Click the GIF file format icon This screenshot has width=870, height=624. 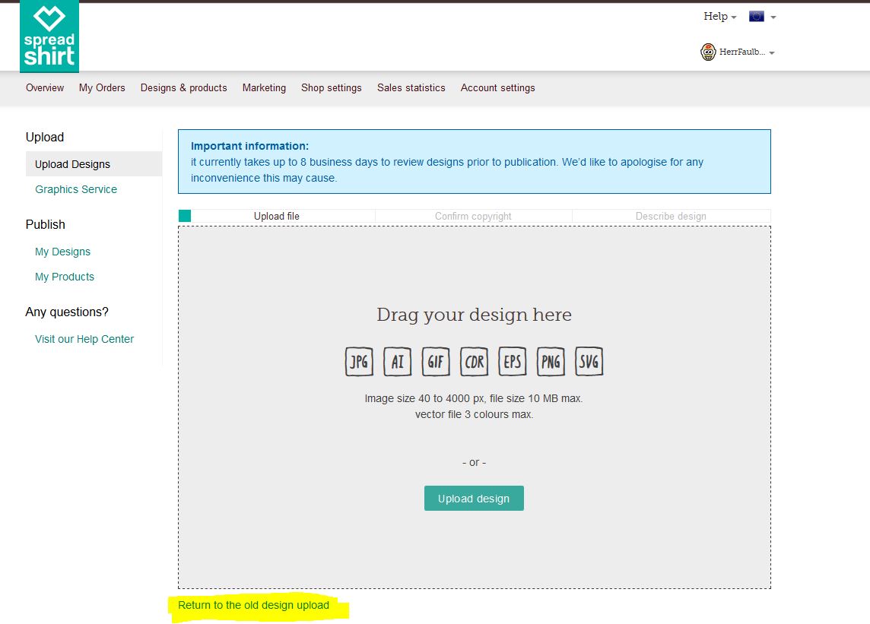point(436,362)
